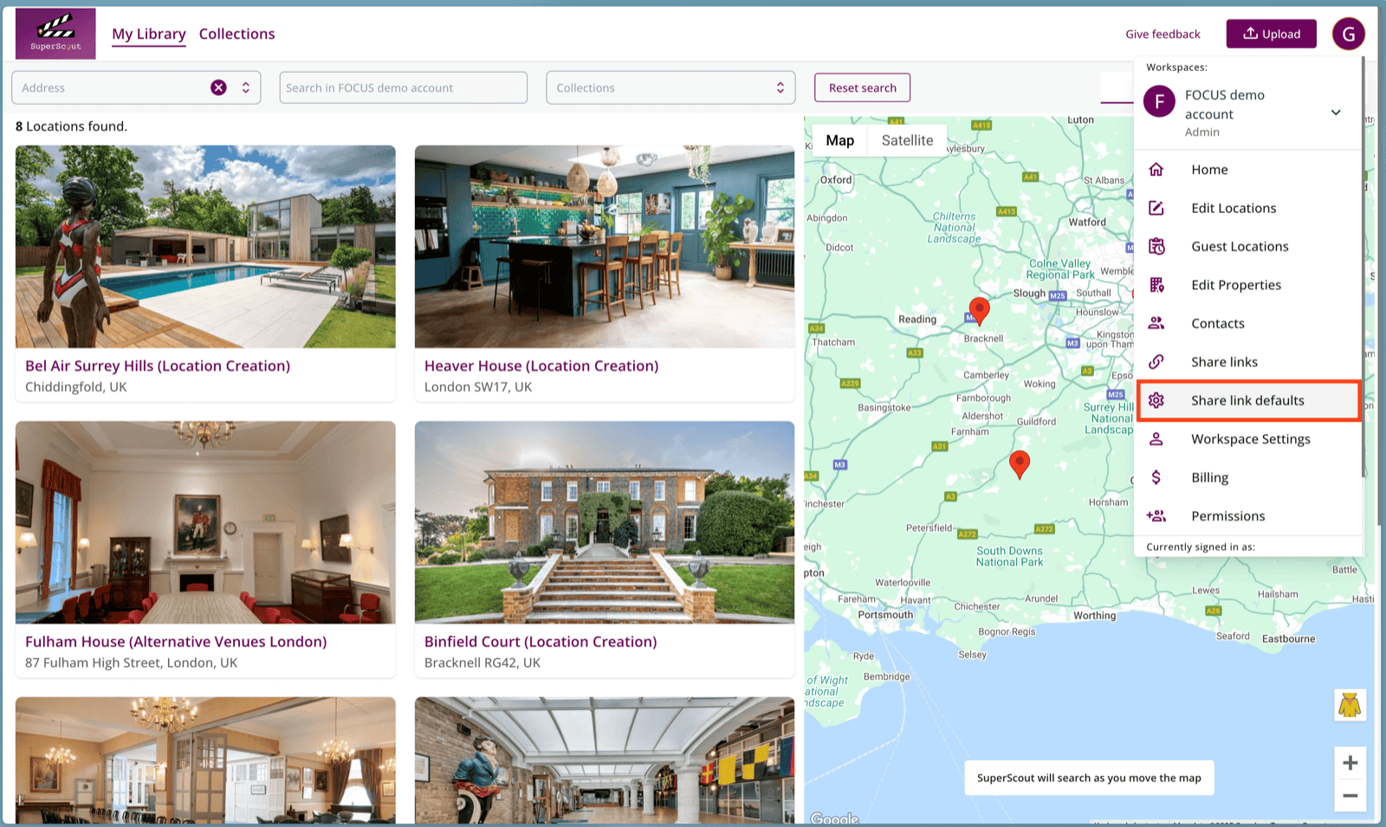Open Share link defaults menu item
Viewport: 1386px width, 827px height.
tap(1248, 400)
